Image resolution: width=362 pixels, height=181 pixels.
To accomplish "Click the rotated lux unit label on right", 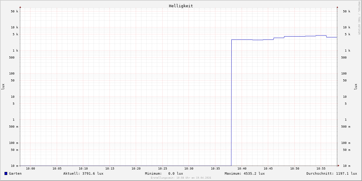I will [356, 87].
